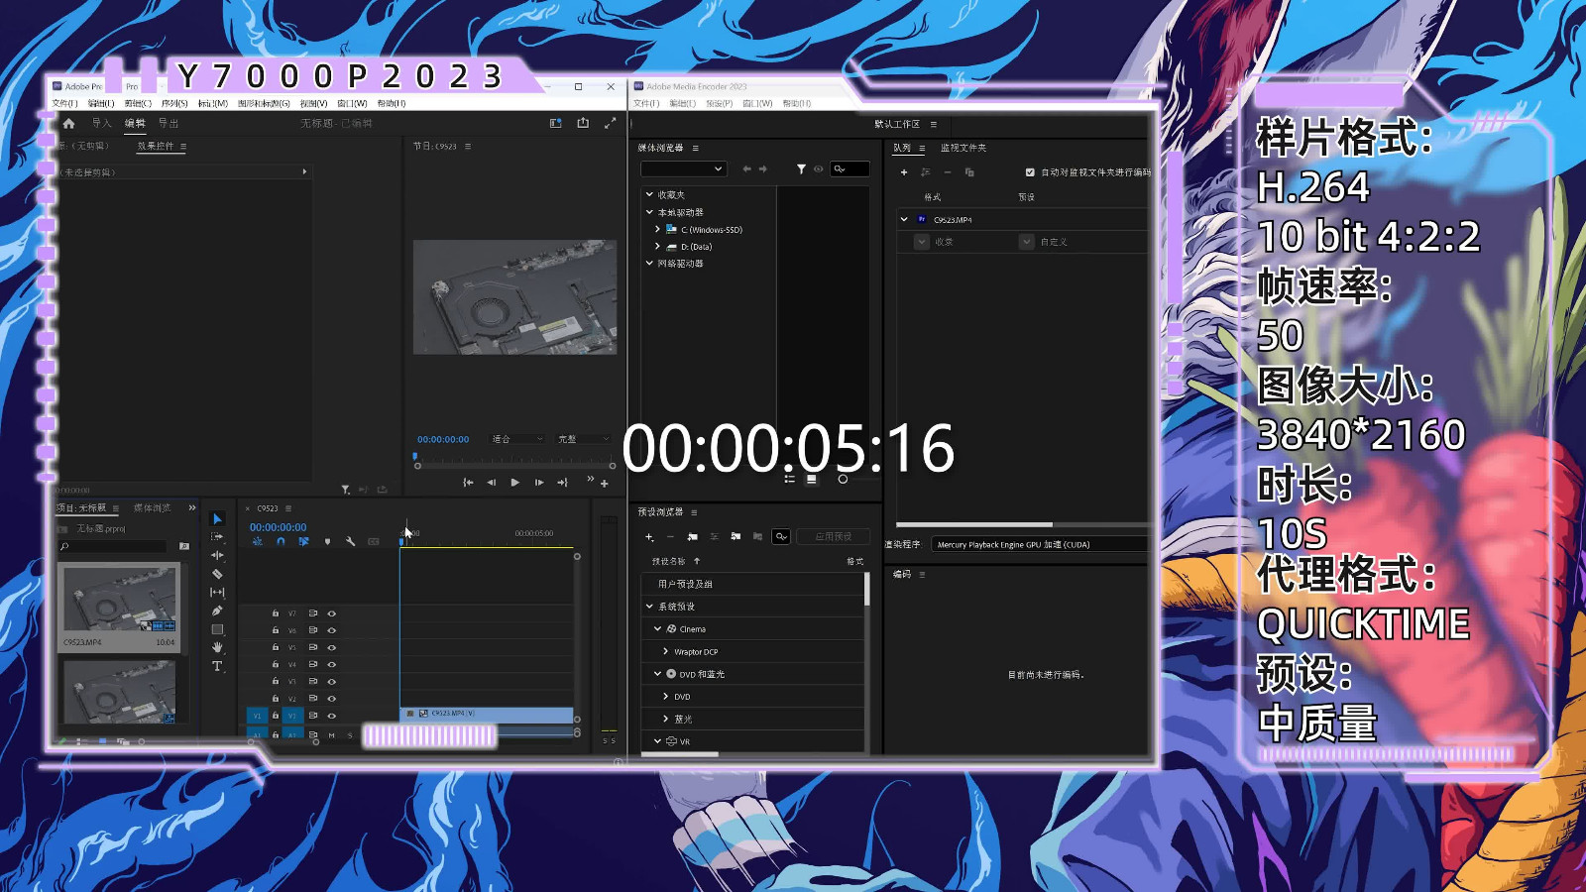The width and height of the screenshot is (1586, 892).
Task: Collapse 网络驱动器 tree node
Action: 649,263
